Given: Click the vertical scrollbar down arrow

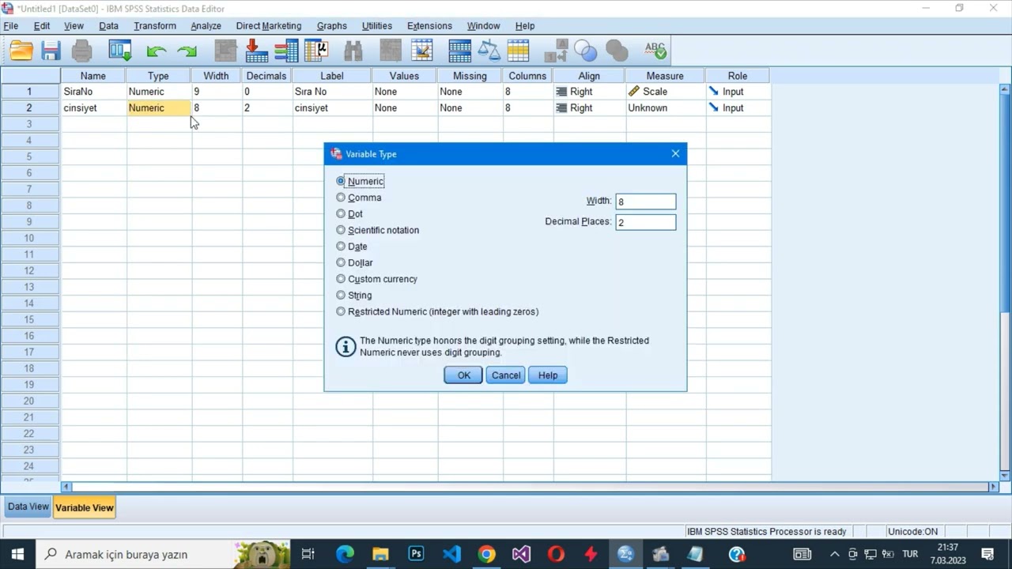Looking at the screenshot, I should pos(1005,475).
